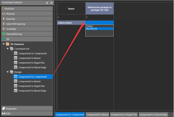
Task: Open the Assembly section icon
Action: [x=4, y=29]
